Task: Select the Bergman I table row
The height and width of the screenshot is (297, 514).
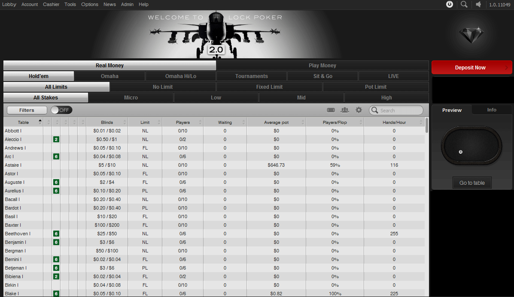Action: point(214,251)
